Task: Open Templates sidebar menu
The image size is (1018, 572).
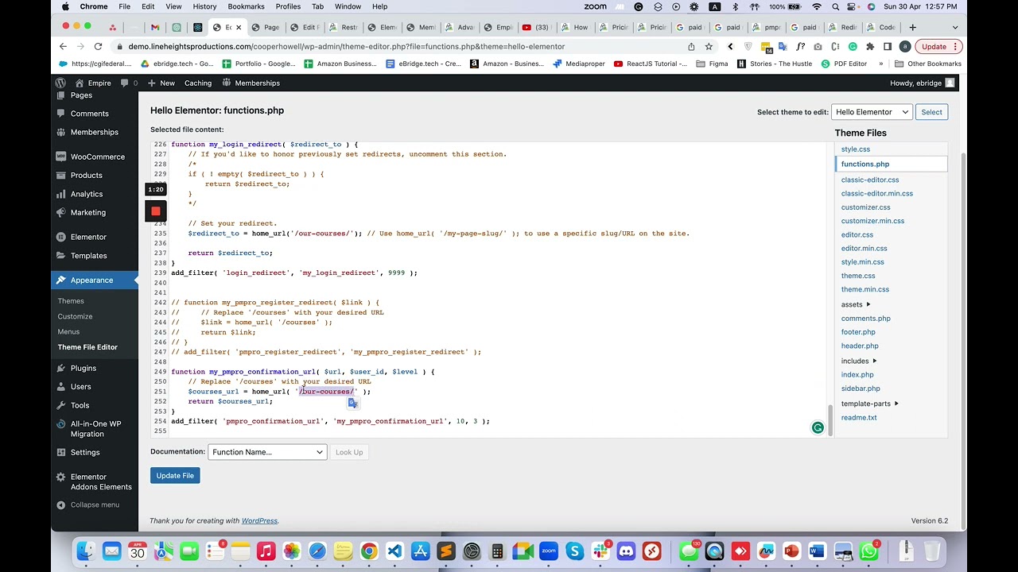Action: point(88,255)
